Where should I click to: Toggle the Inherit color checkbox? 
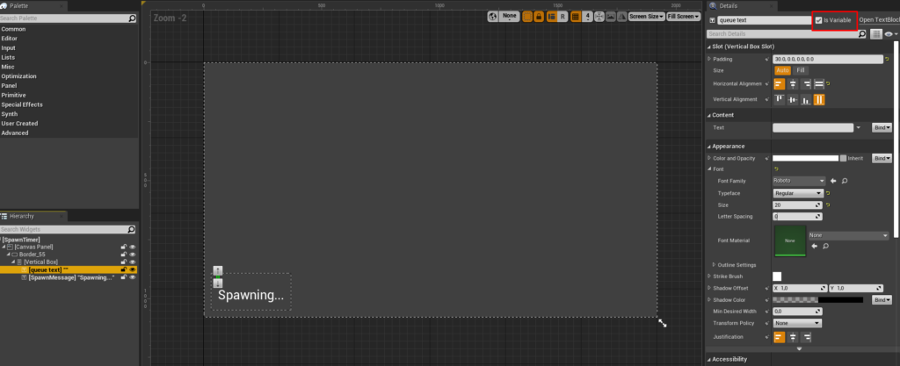843,158
